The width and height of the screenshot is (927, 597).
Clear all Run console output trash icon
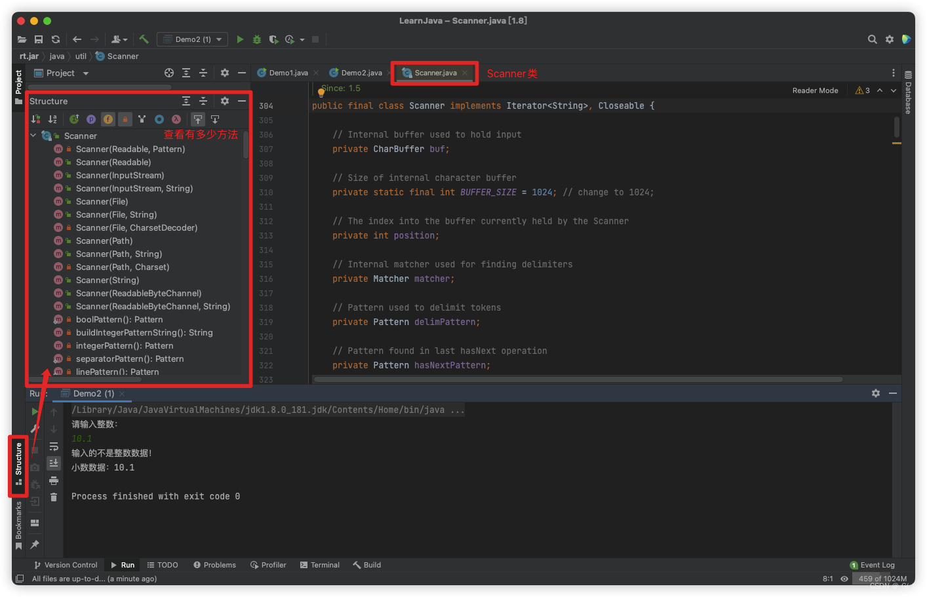click(54, 497)
